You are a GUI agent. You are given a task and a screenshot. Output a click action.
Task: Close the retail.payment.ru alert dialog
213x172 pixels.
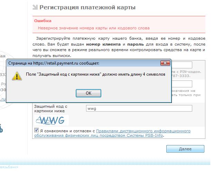[165, 63]
